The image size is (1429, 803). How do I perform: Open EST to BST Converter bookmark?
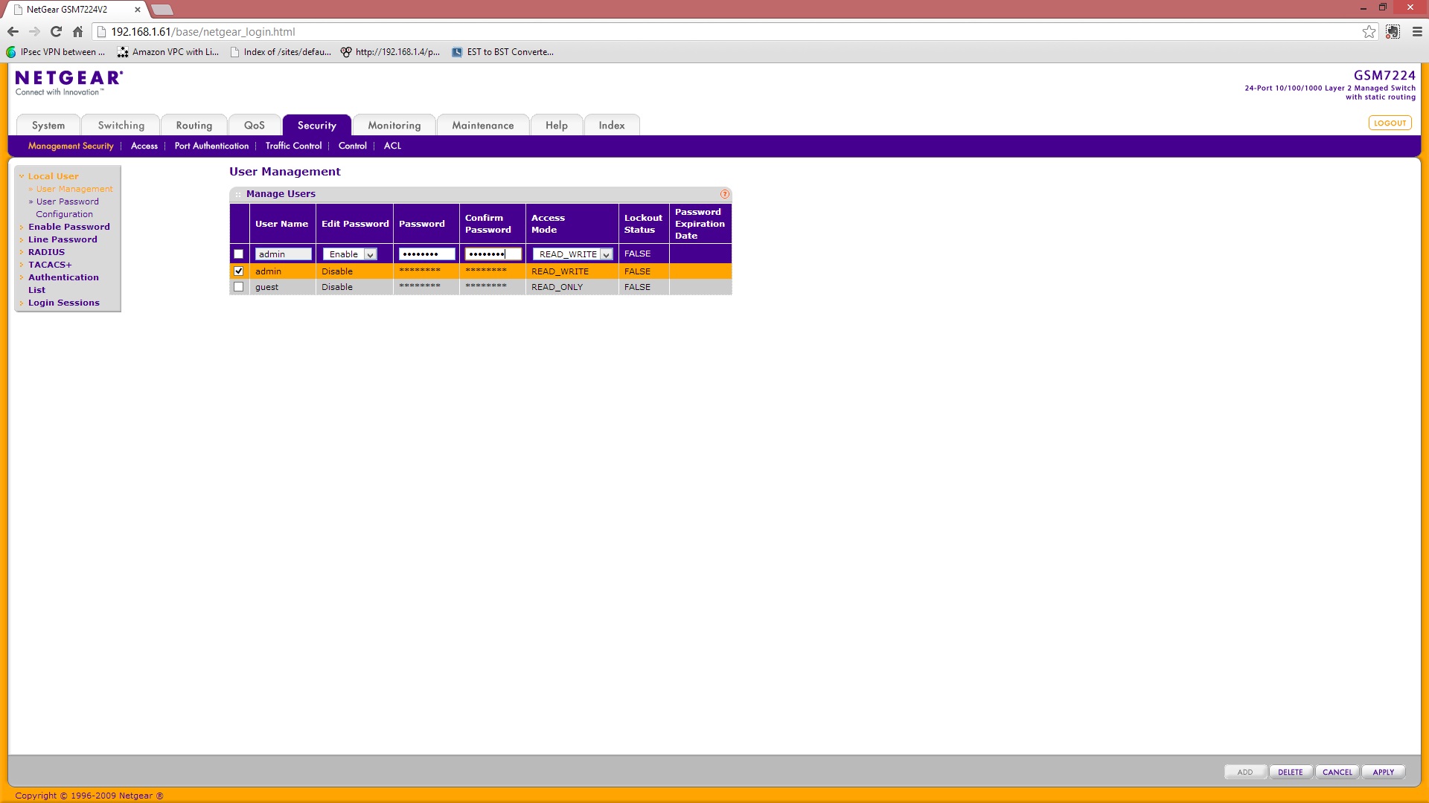pos(502,52)
